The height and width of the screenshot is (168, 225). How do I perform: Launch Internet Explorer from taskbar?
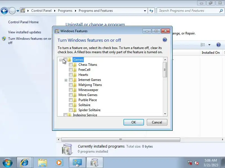[24, 163]
